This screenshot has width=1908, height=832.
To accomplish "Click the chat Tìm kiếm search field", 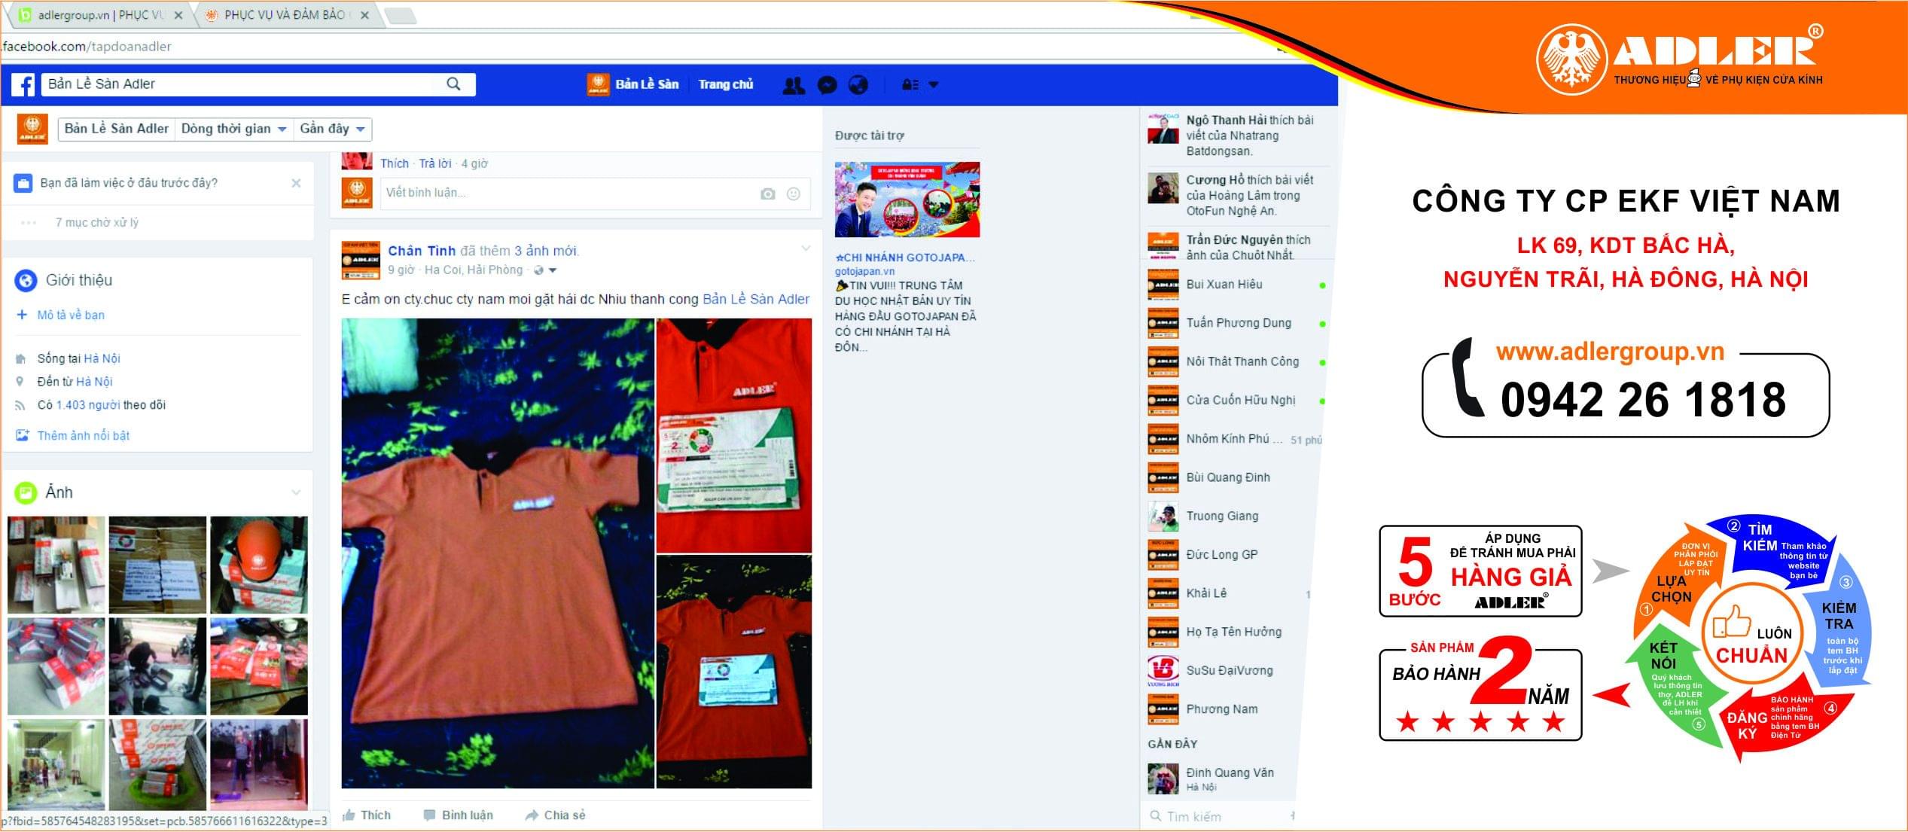I will [1221, 816].
